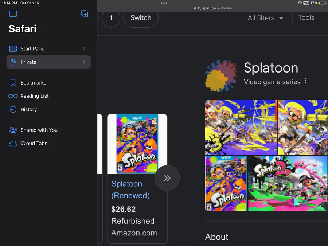Tap the VPN status indicator
328x246 pixels.
point(306,3)
